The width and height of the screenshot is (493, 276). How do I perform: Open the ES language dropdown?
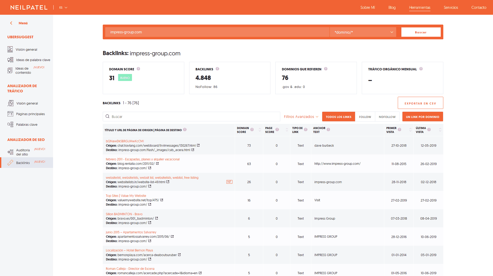(63, 8)
